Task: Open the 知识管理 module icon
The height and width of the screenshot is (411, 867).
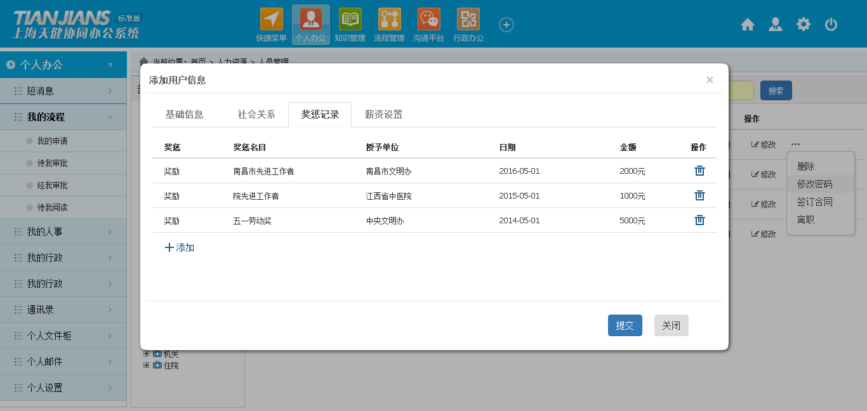Action: [350, 19]
